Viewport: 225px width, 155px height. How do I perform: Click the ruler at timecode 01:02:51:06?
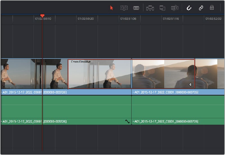128,19
